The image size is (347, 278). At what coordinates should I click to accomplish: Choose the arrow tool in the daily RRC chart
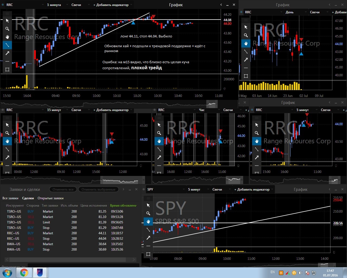coord(246,60)
